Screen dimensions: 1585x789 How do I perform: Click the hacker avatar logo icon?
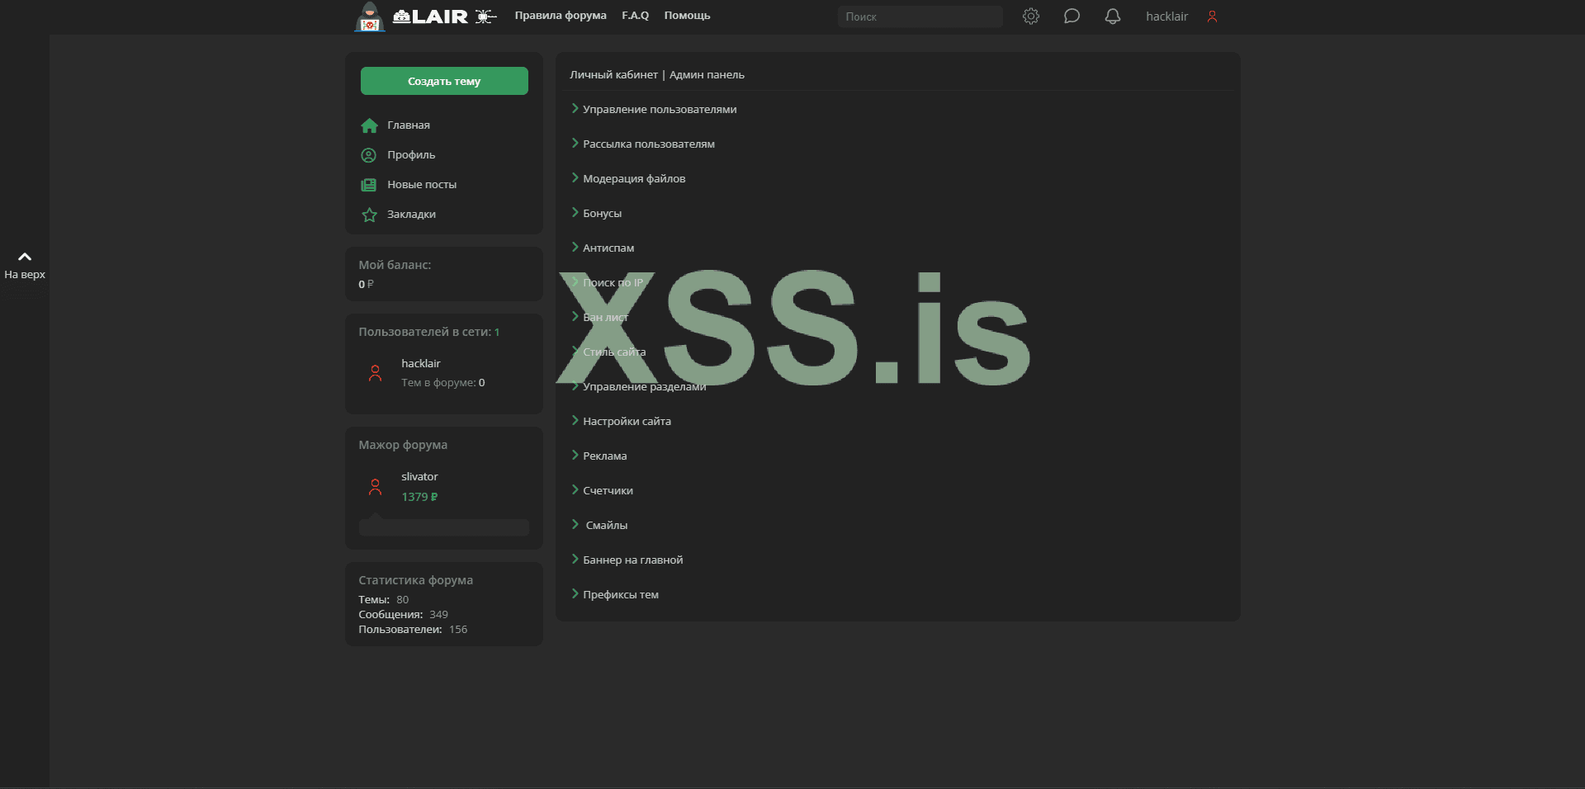click(369, 17)
